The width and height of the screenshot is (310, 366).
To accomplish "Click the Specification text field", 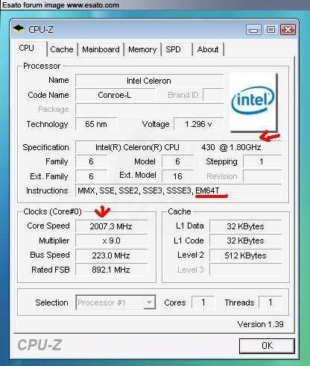I will coord(179,147).
